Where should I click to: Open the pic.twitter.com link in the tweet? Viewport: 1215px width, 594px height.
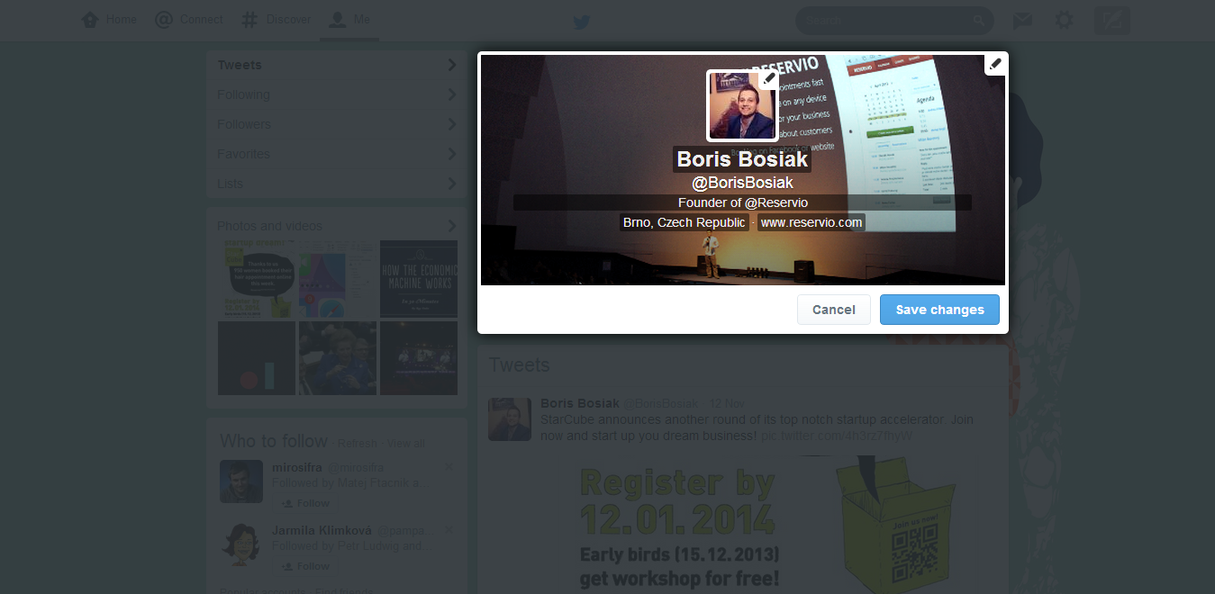tap(837, 436)
